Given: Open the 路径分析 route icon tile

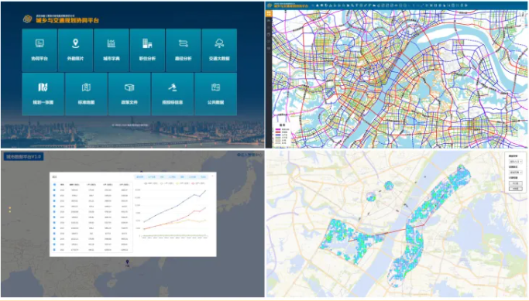Looking at the screenshot, I should (x=184, y=50).
